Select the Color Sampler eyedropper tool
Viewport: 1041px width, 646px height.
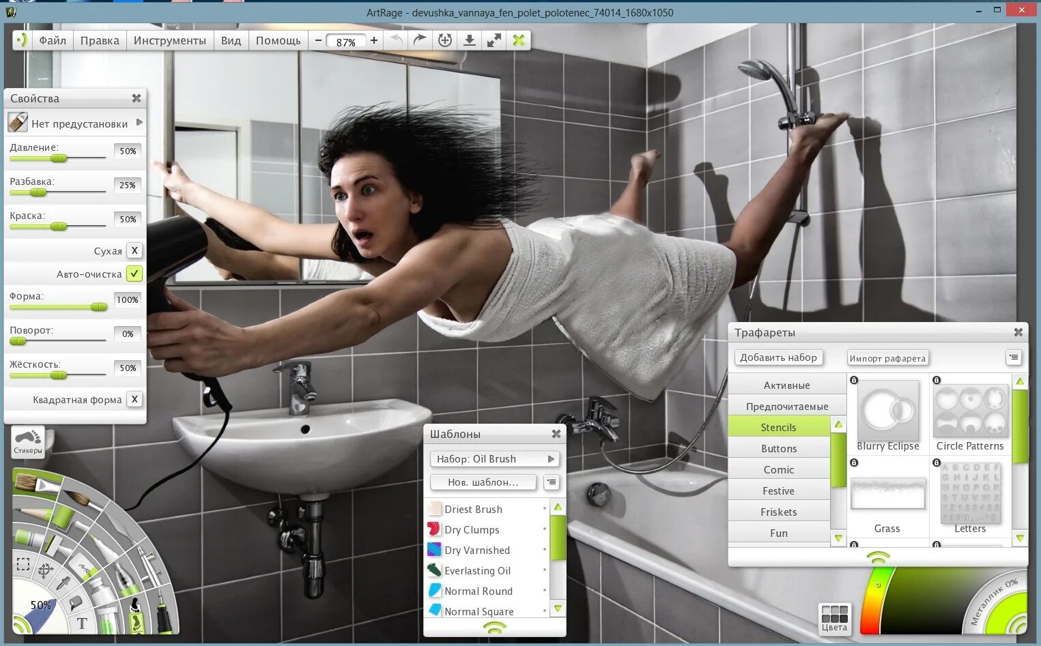(x=63, y=583)
